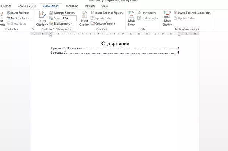
Task: Click the Cross-reference icon
Action: [x=93, y=23]
